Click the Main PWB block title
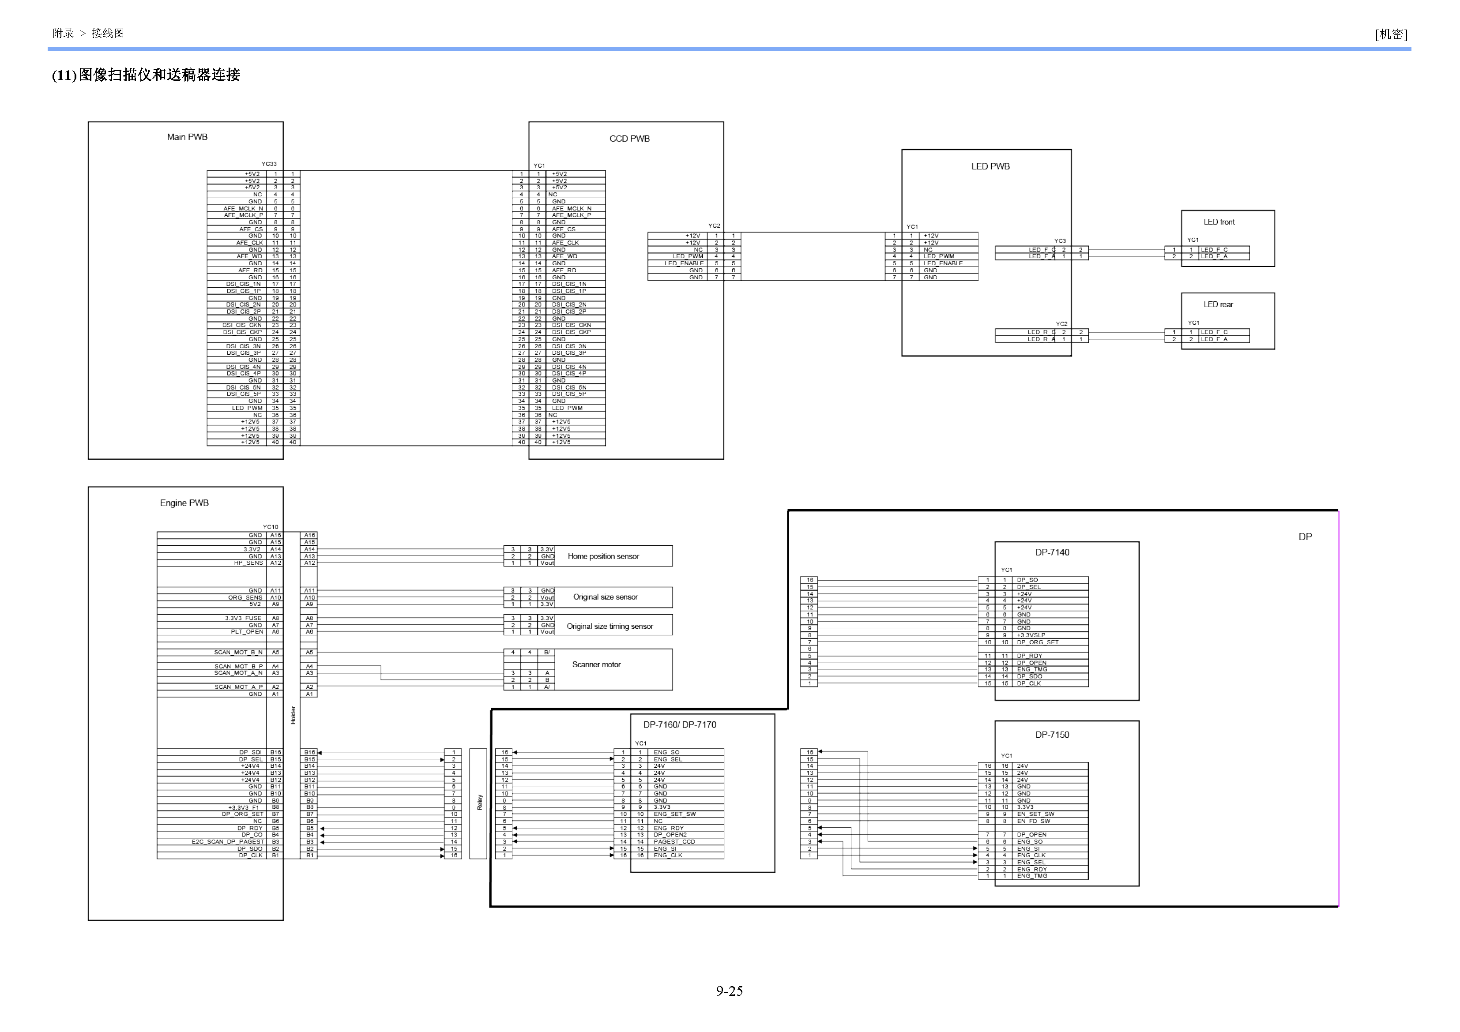Viewport: 1460px width, 1032px height. coord(187,137)
